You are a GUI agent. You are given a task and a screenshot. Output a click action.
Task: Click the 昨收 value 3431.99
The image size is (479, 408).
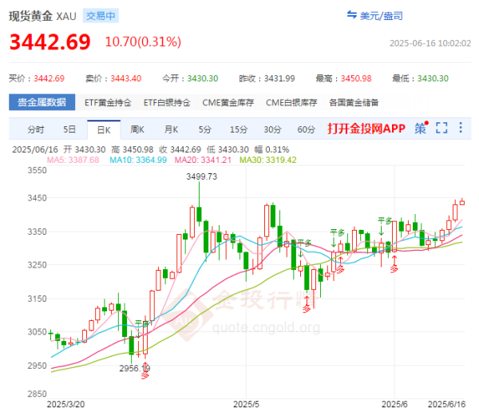[x=279, y=78]
